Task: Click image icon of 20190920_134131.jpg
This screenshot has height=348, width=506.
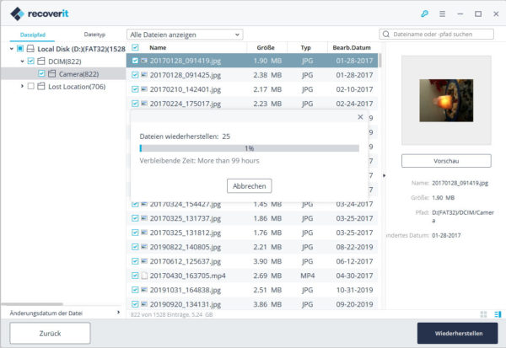Action: 144,304
